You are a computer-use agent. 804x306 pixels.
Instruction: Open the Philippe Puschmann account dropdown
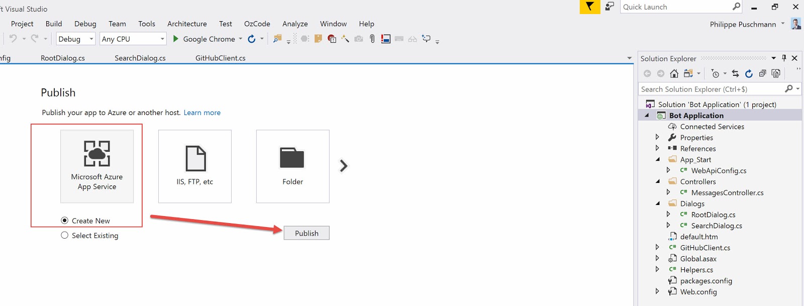tap(783, 24)
